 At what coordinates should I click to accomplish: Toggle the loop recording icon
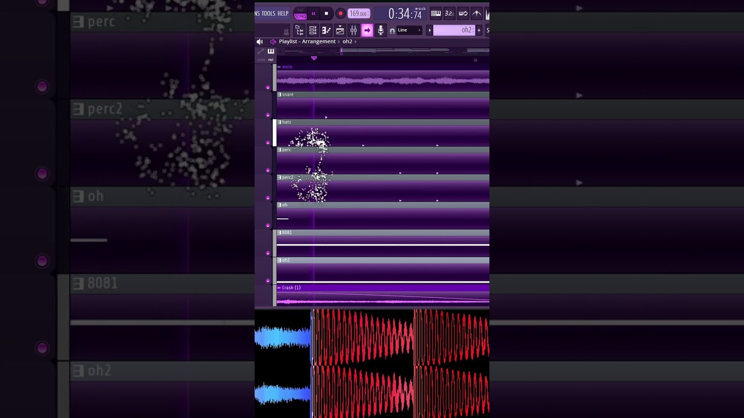coord(463,13)
